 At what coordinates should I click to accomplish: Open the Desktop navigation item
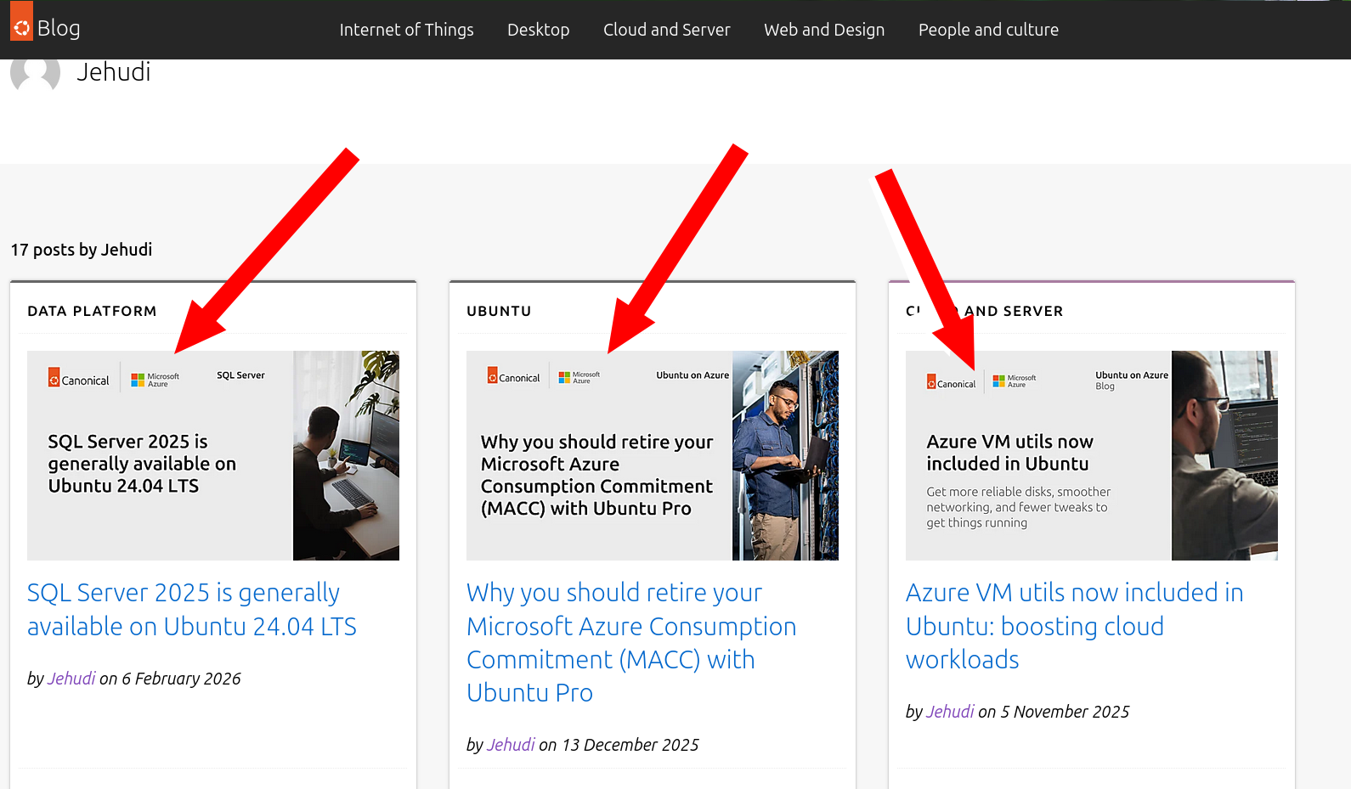pos(538,30)
